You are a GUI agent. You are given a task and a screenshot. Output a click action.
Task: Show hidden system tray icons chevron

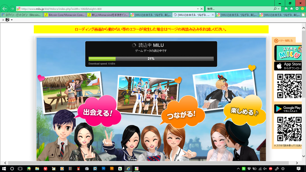[x=238, y=168]
